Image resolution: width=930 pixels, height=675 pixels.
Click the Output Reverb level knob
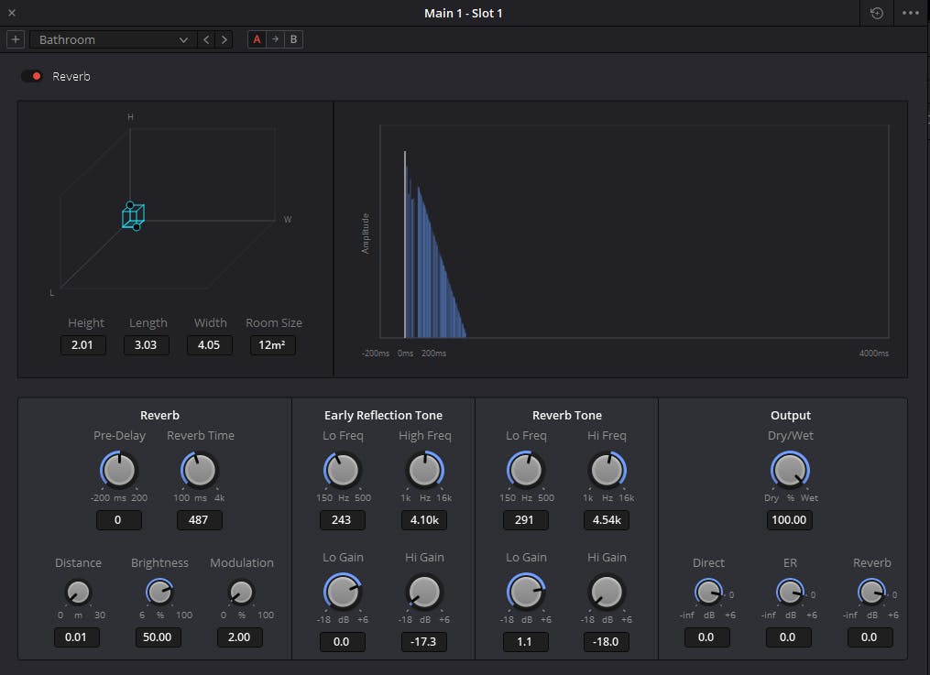tap(871, 592)
